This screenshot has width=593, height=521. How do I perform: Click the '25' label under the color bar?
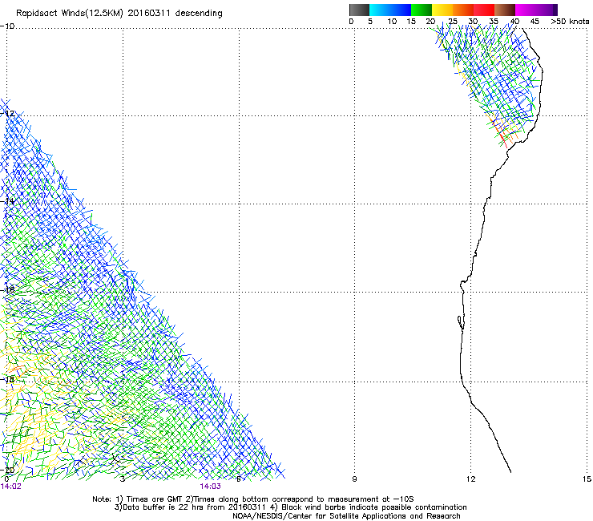(x=453, y=21)
